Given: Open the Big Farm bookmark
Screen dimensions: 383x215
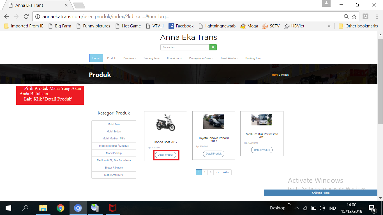Looking at the screenshot, I should (x=60, y=26).
